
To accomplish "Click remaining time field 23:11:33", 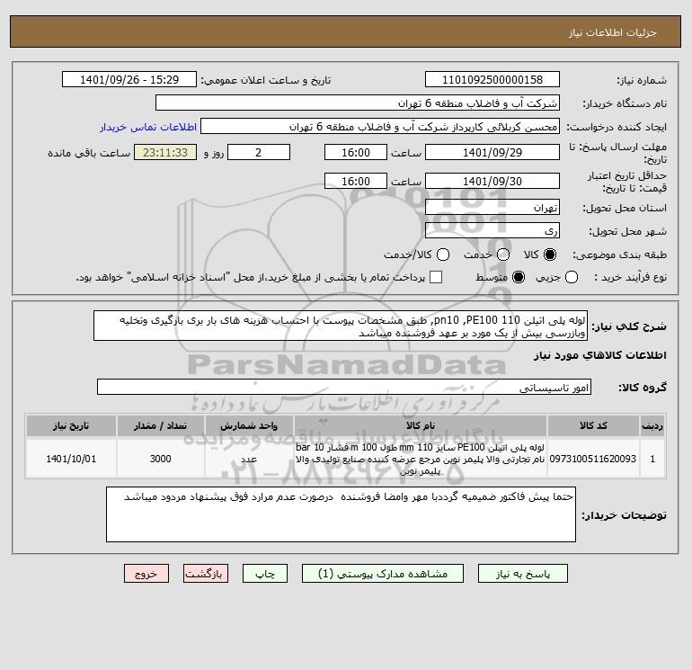I will (x=165, y=152).
